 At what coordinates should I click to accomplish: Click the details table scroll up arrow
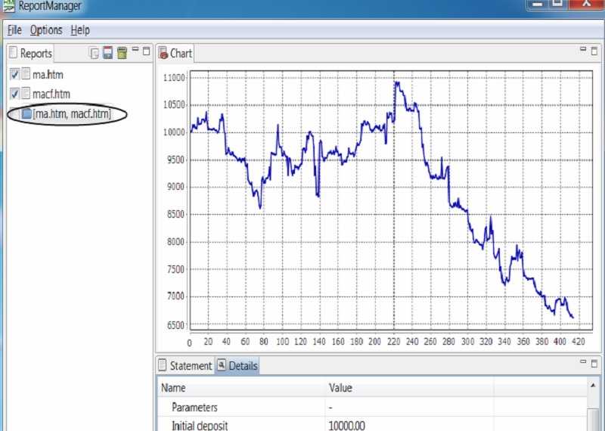coord(593,385)
